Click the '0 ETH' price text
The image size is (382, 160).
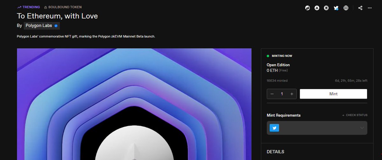[x=272, y=70]
